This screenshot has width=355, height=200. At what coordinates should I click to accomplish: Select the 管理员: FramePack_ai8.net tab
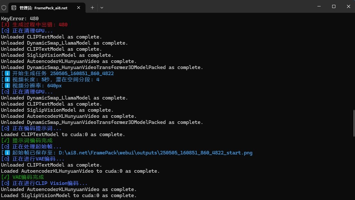[x=43, y=8]
